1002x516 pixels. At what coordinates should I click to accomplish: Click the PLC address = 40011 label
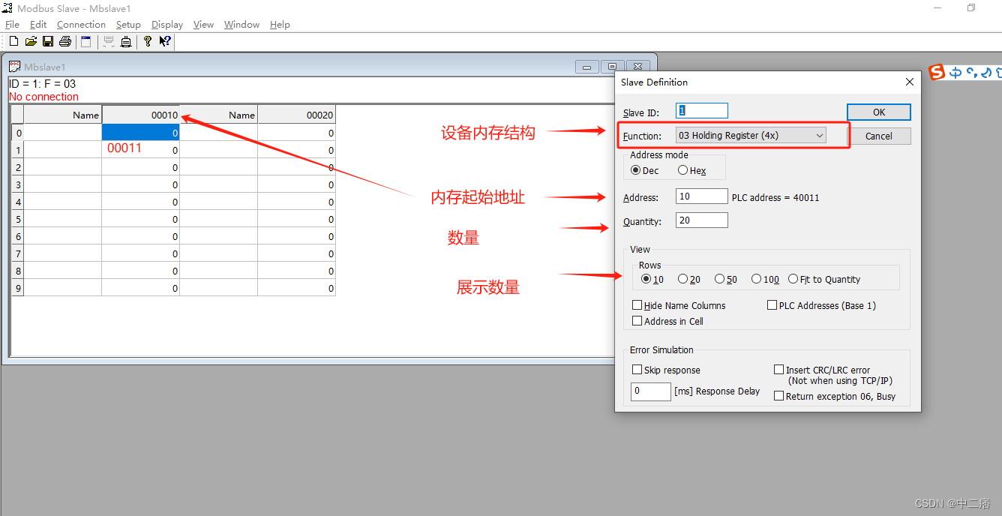(775, 197)
